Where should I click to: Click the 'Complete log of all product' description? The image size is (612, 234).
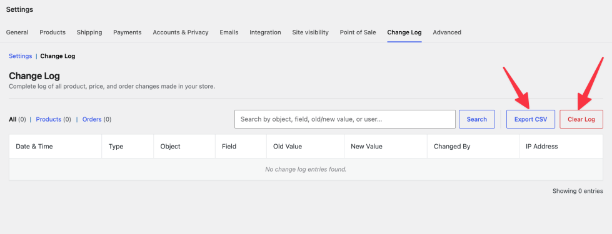(x=112, y=87)
